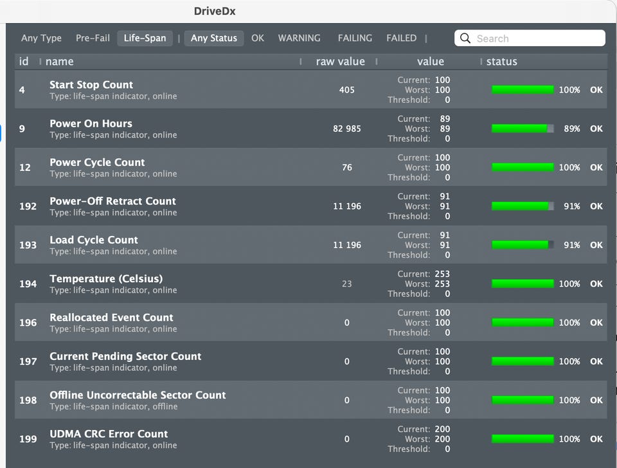Screen dimensions: 617x468
Task: Click the Start Stop Count progress bar
Action: [x=523, y=90]
